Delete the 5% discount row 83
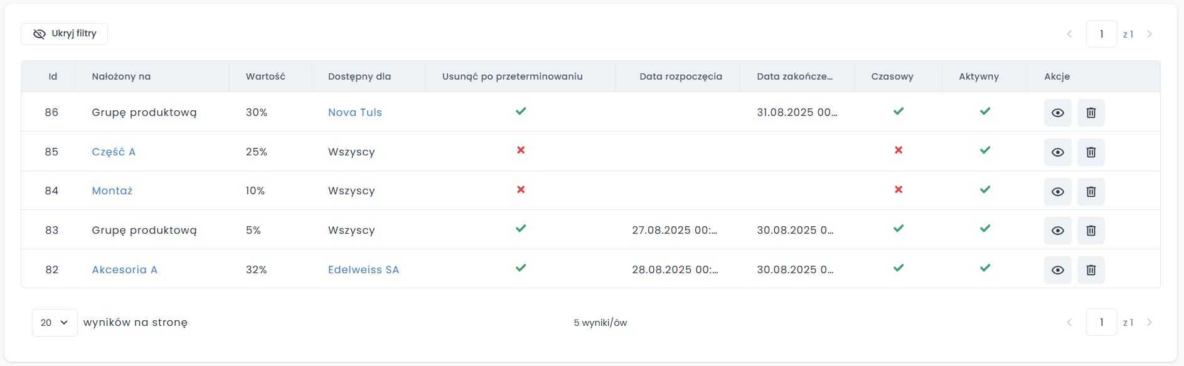The width and height of the screenshot is (1184, 366). 1091,231
